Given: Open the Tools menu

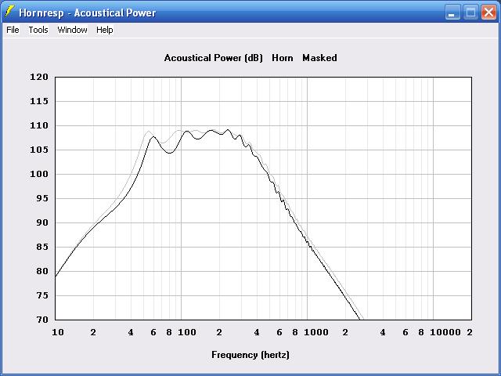Looking at the screenshot, I should pos(38,30).
